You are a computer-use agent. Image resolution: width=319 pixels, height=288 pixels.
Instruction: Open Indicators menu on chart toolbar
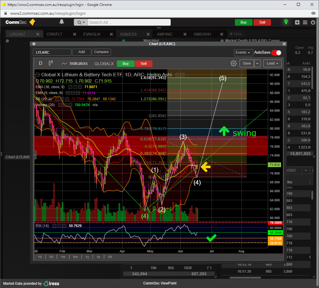[x=74, y=63]
